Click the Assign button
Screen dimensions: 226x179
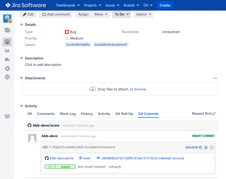[x=83, y=14]
